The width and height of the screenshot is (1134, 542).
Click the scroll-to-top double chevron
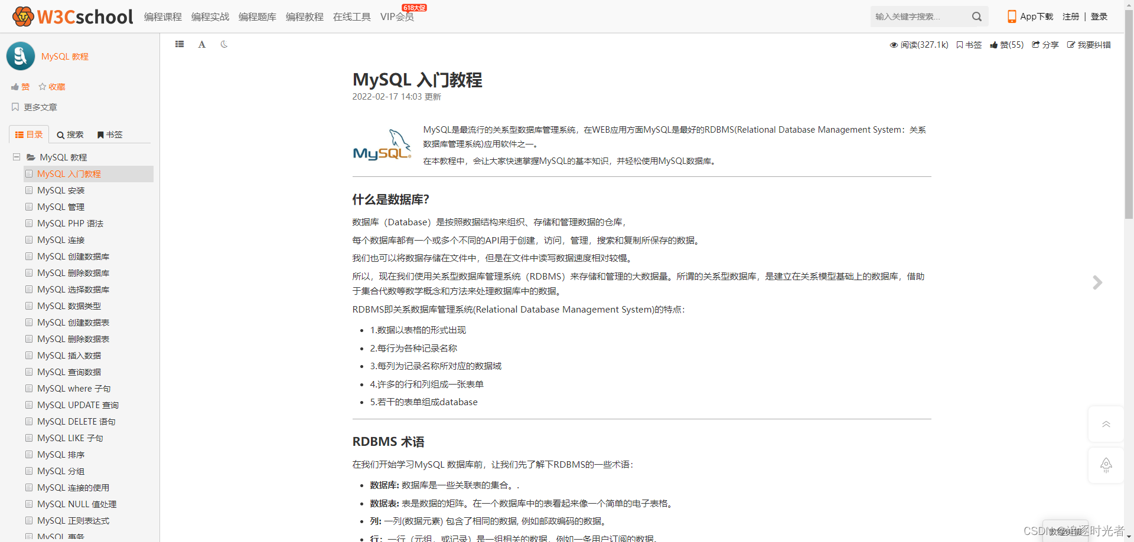1106,423
